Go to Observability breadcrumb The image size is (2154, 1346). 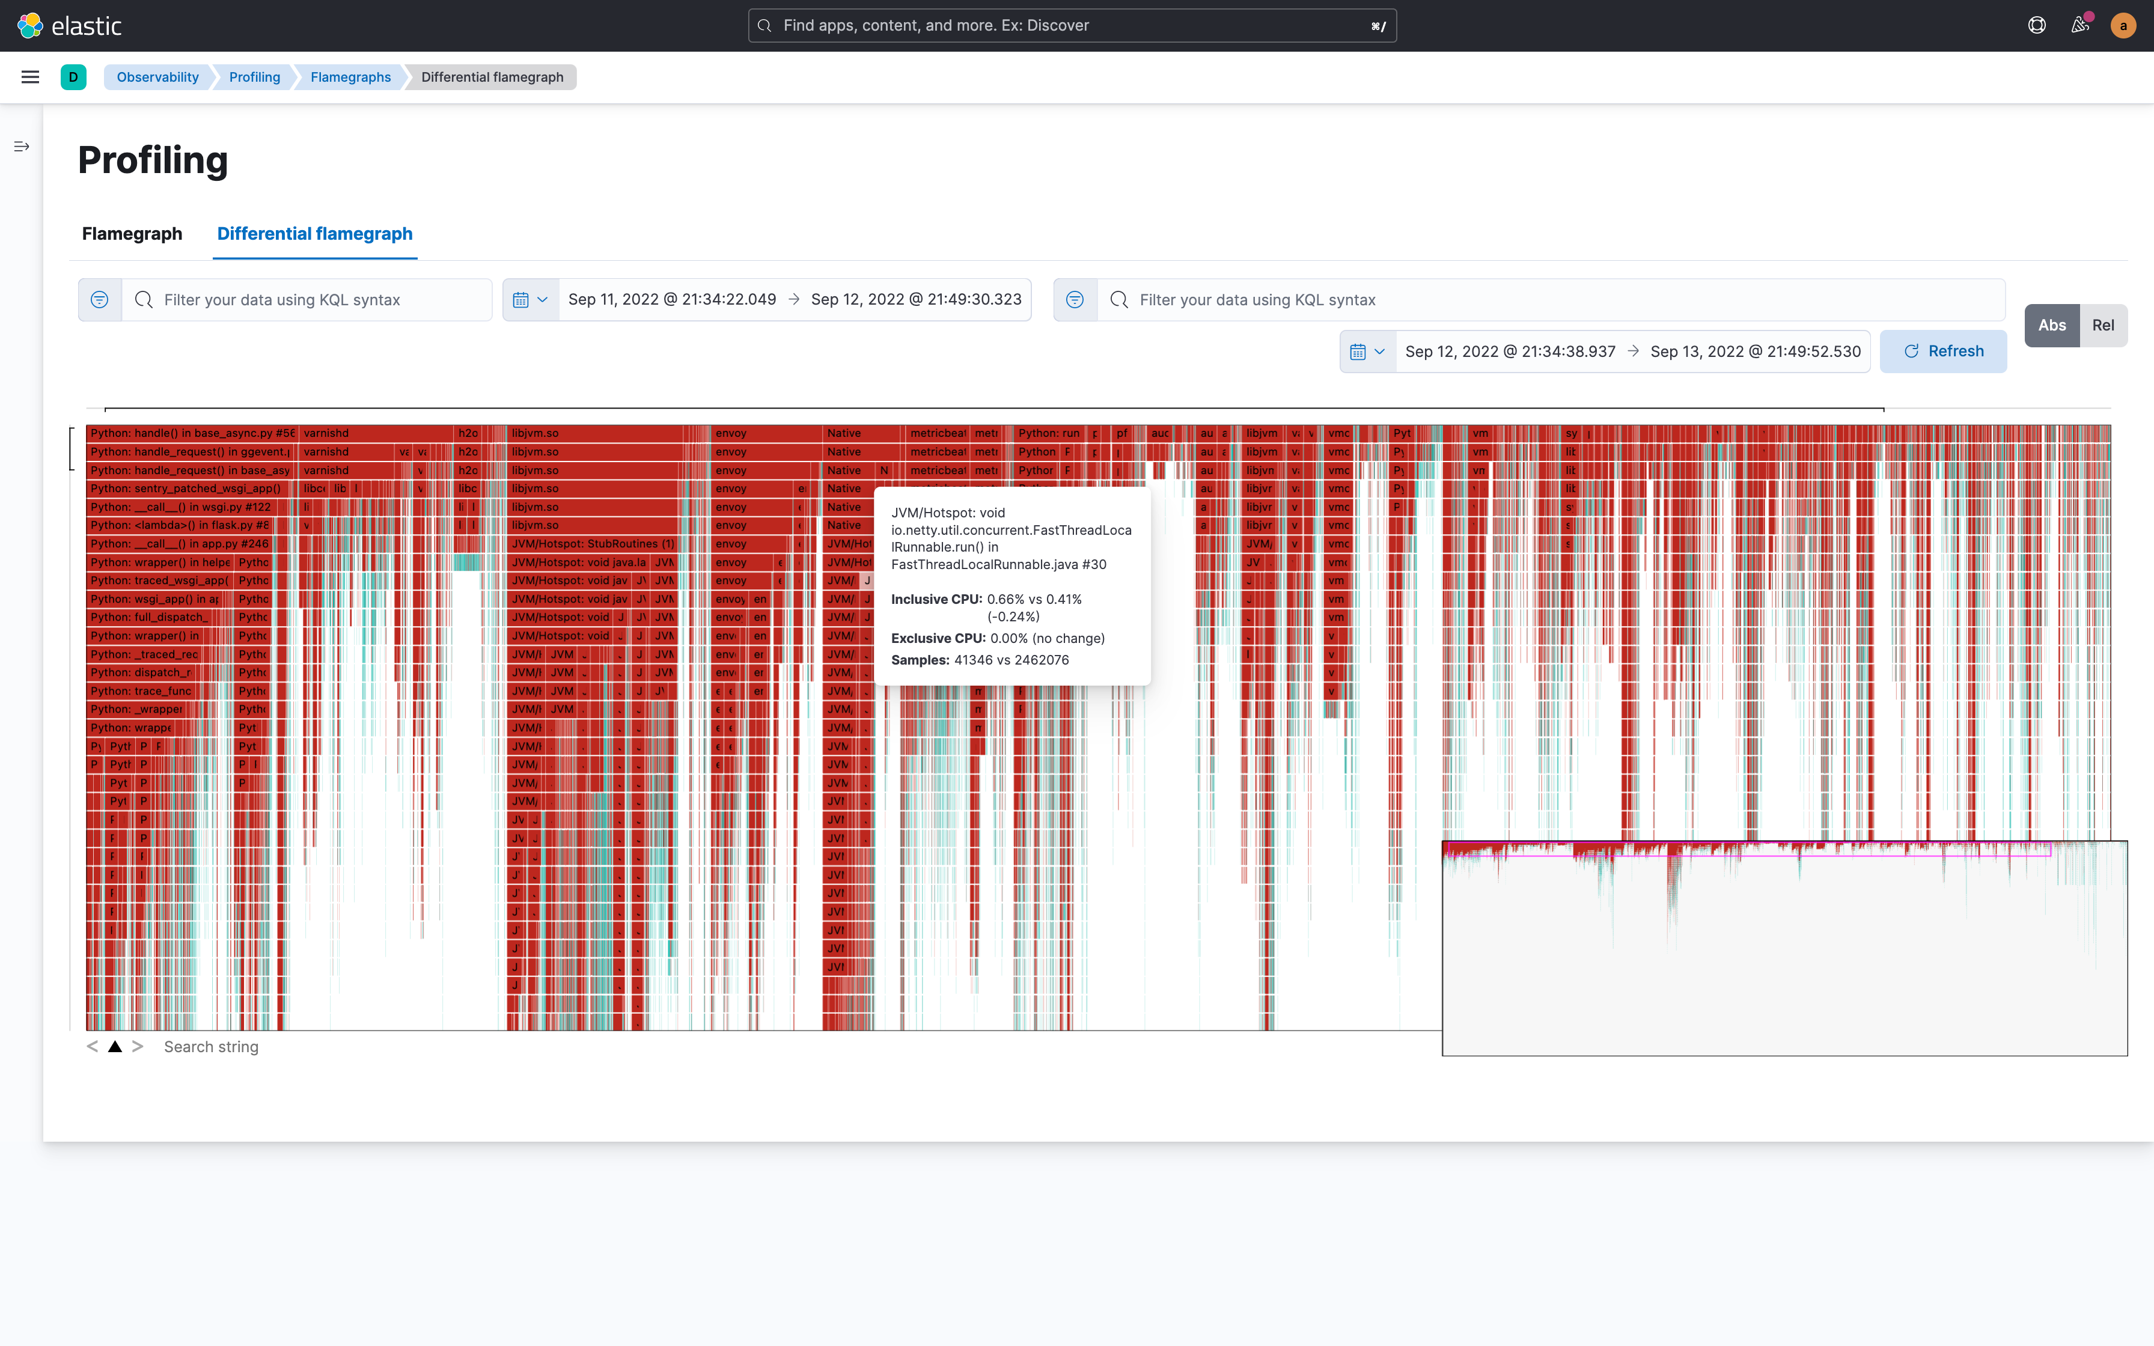[157, 78]
